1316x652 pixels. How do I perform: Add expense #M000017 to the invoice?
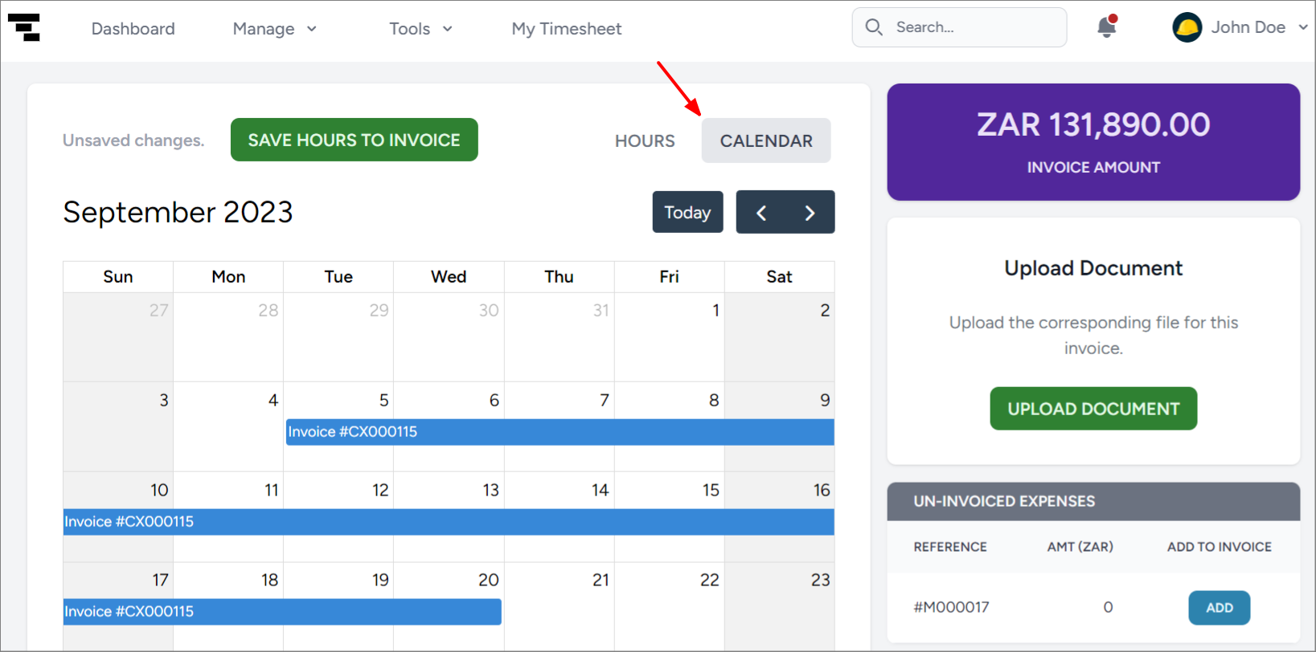(1219, 608)
